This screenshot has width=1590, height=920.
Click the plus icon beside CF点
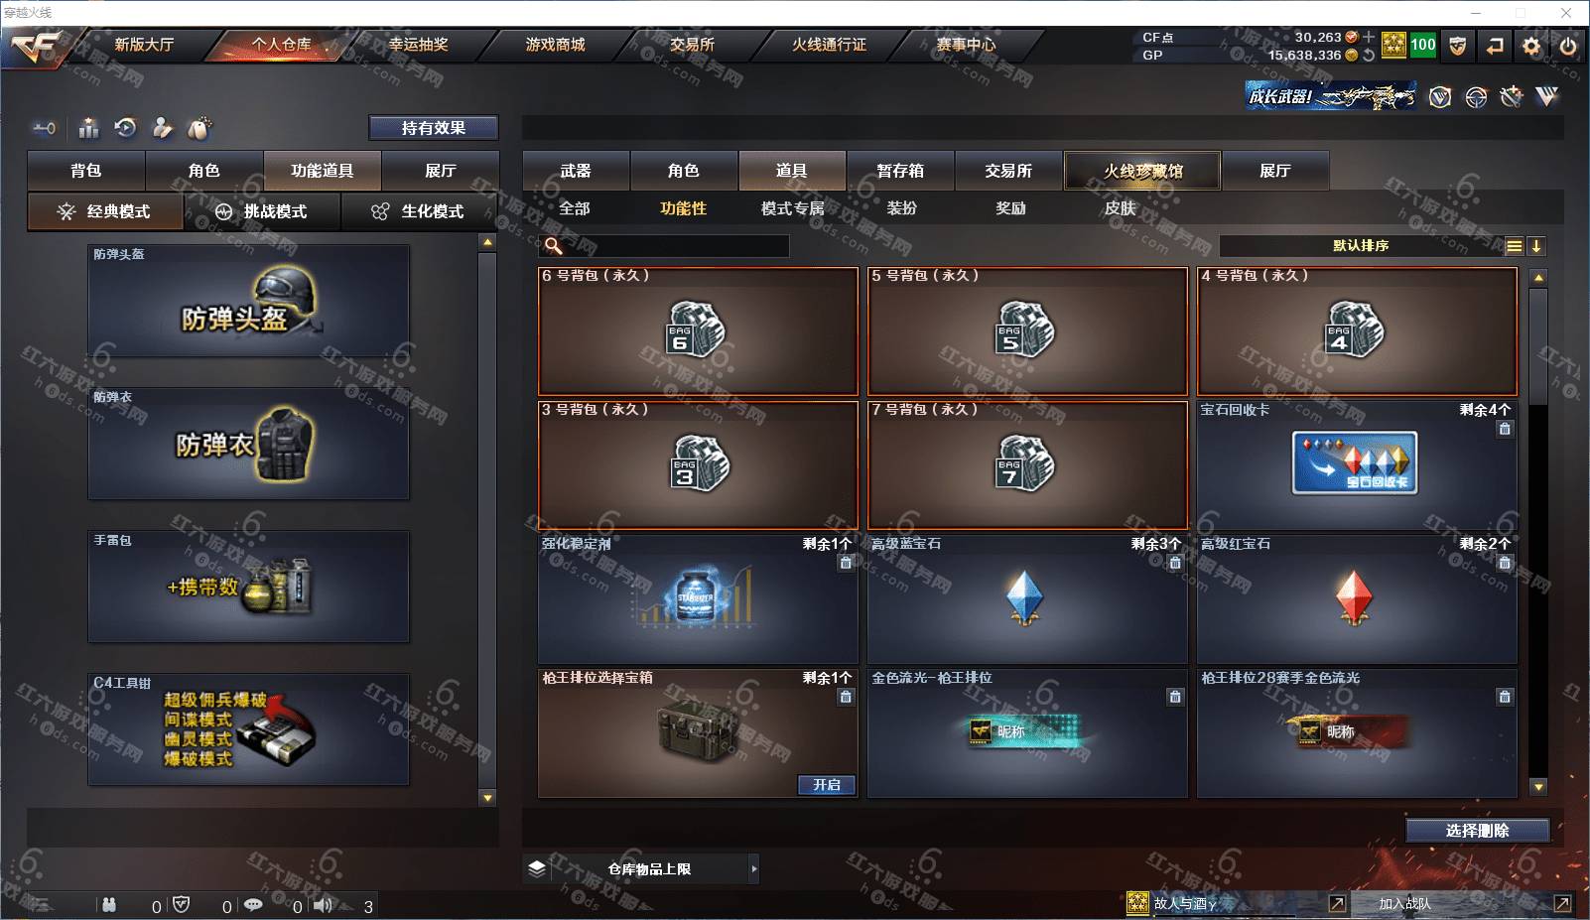(x=1369, y=37)
